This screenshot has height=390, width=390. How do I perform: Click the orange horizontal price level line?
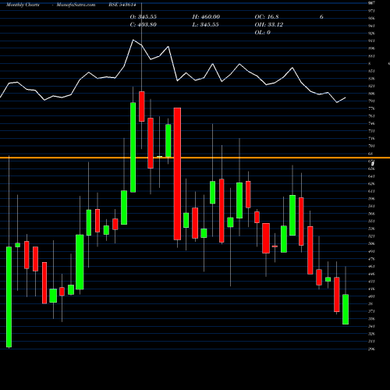point(195,158)
